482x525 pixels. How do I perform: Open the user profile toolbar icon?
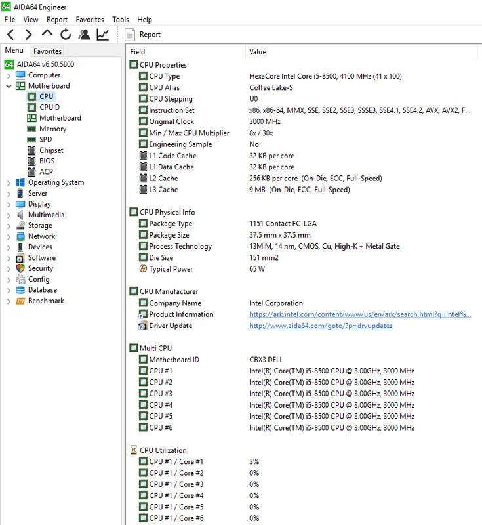84,34
